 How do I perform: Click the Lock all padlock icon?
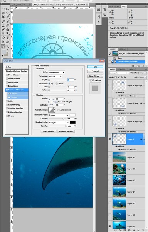125,77
